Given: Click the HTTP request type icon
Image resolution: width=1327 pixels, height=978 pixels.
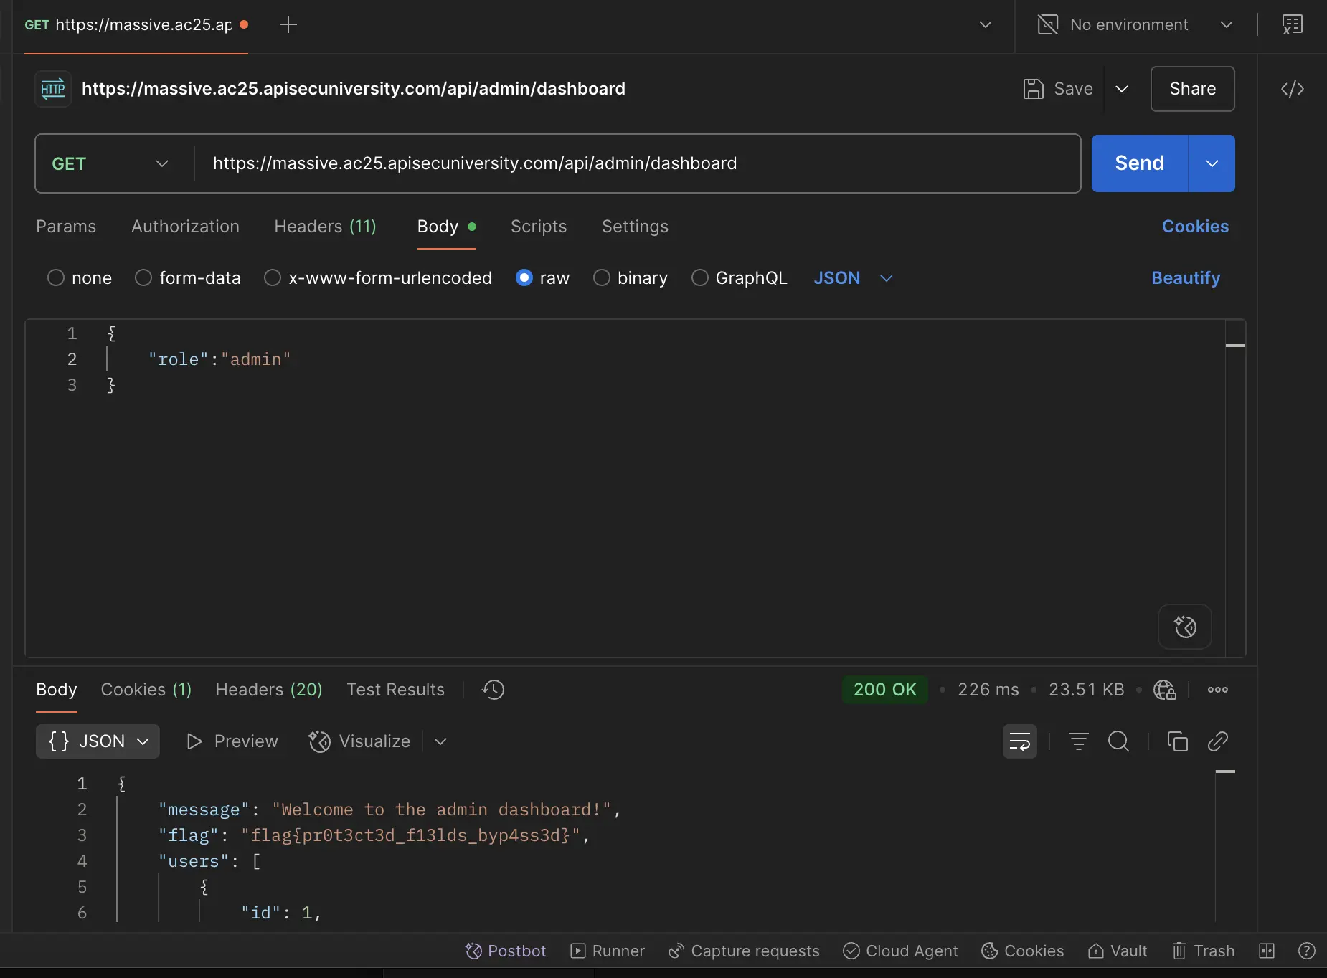Looking at the screenshot, I should click(x=53, y=89).
